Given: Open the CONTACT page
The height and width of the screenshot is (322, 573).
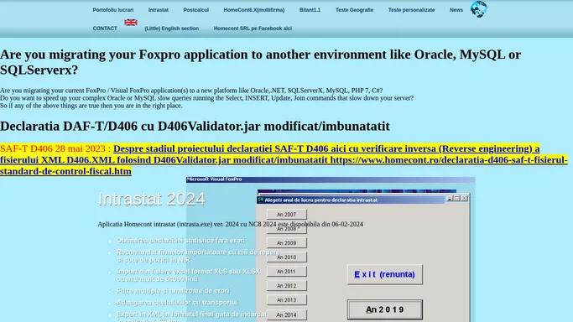Looking at the screenshot, I should [x=105, y=29].
